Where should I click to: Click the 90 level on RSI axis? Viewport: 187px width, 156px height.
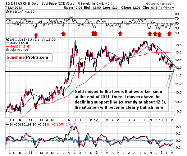[177, 14]
